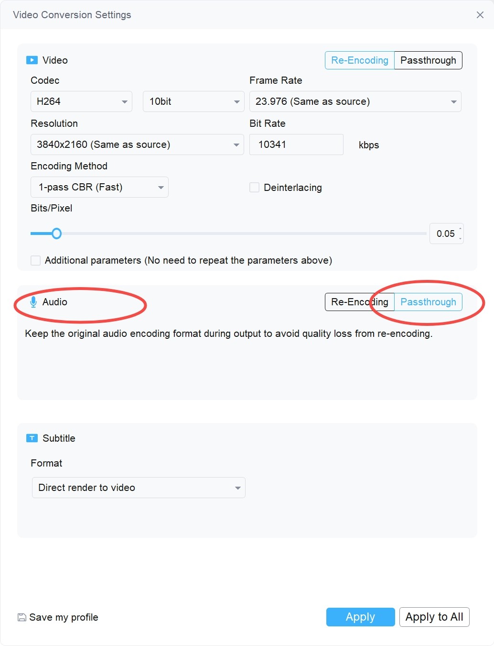Check the Additional parameters checkbox
The height and width of the screenshot is (646, 494).
pyautogui.click(x=35, y=260)
